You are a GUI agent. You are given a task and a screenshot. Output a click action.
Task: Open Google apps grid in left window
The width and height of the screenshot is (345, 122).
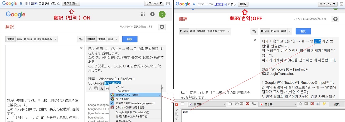(143, 14)
